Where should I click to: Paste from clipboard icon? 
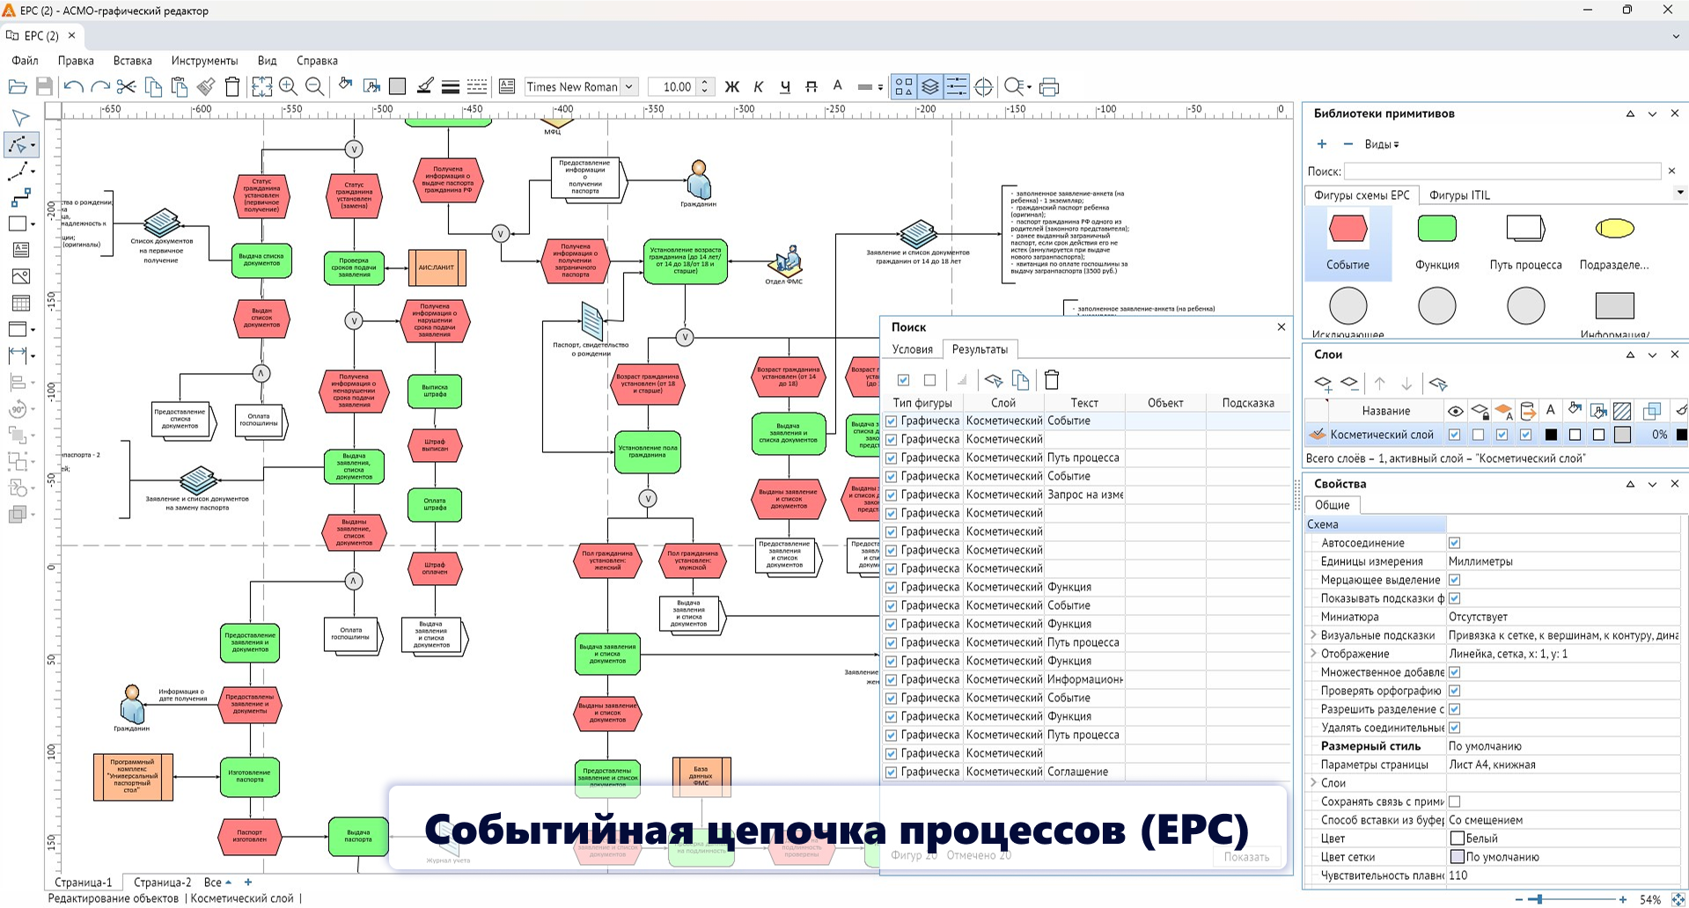[x=180, y=86]
